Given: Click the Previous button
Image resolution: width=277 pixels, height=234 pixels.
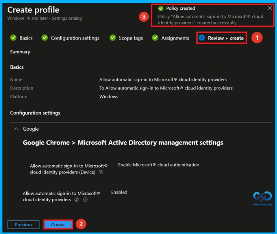Looking at the screenshot, I should 23,225.
